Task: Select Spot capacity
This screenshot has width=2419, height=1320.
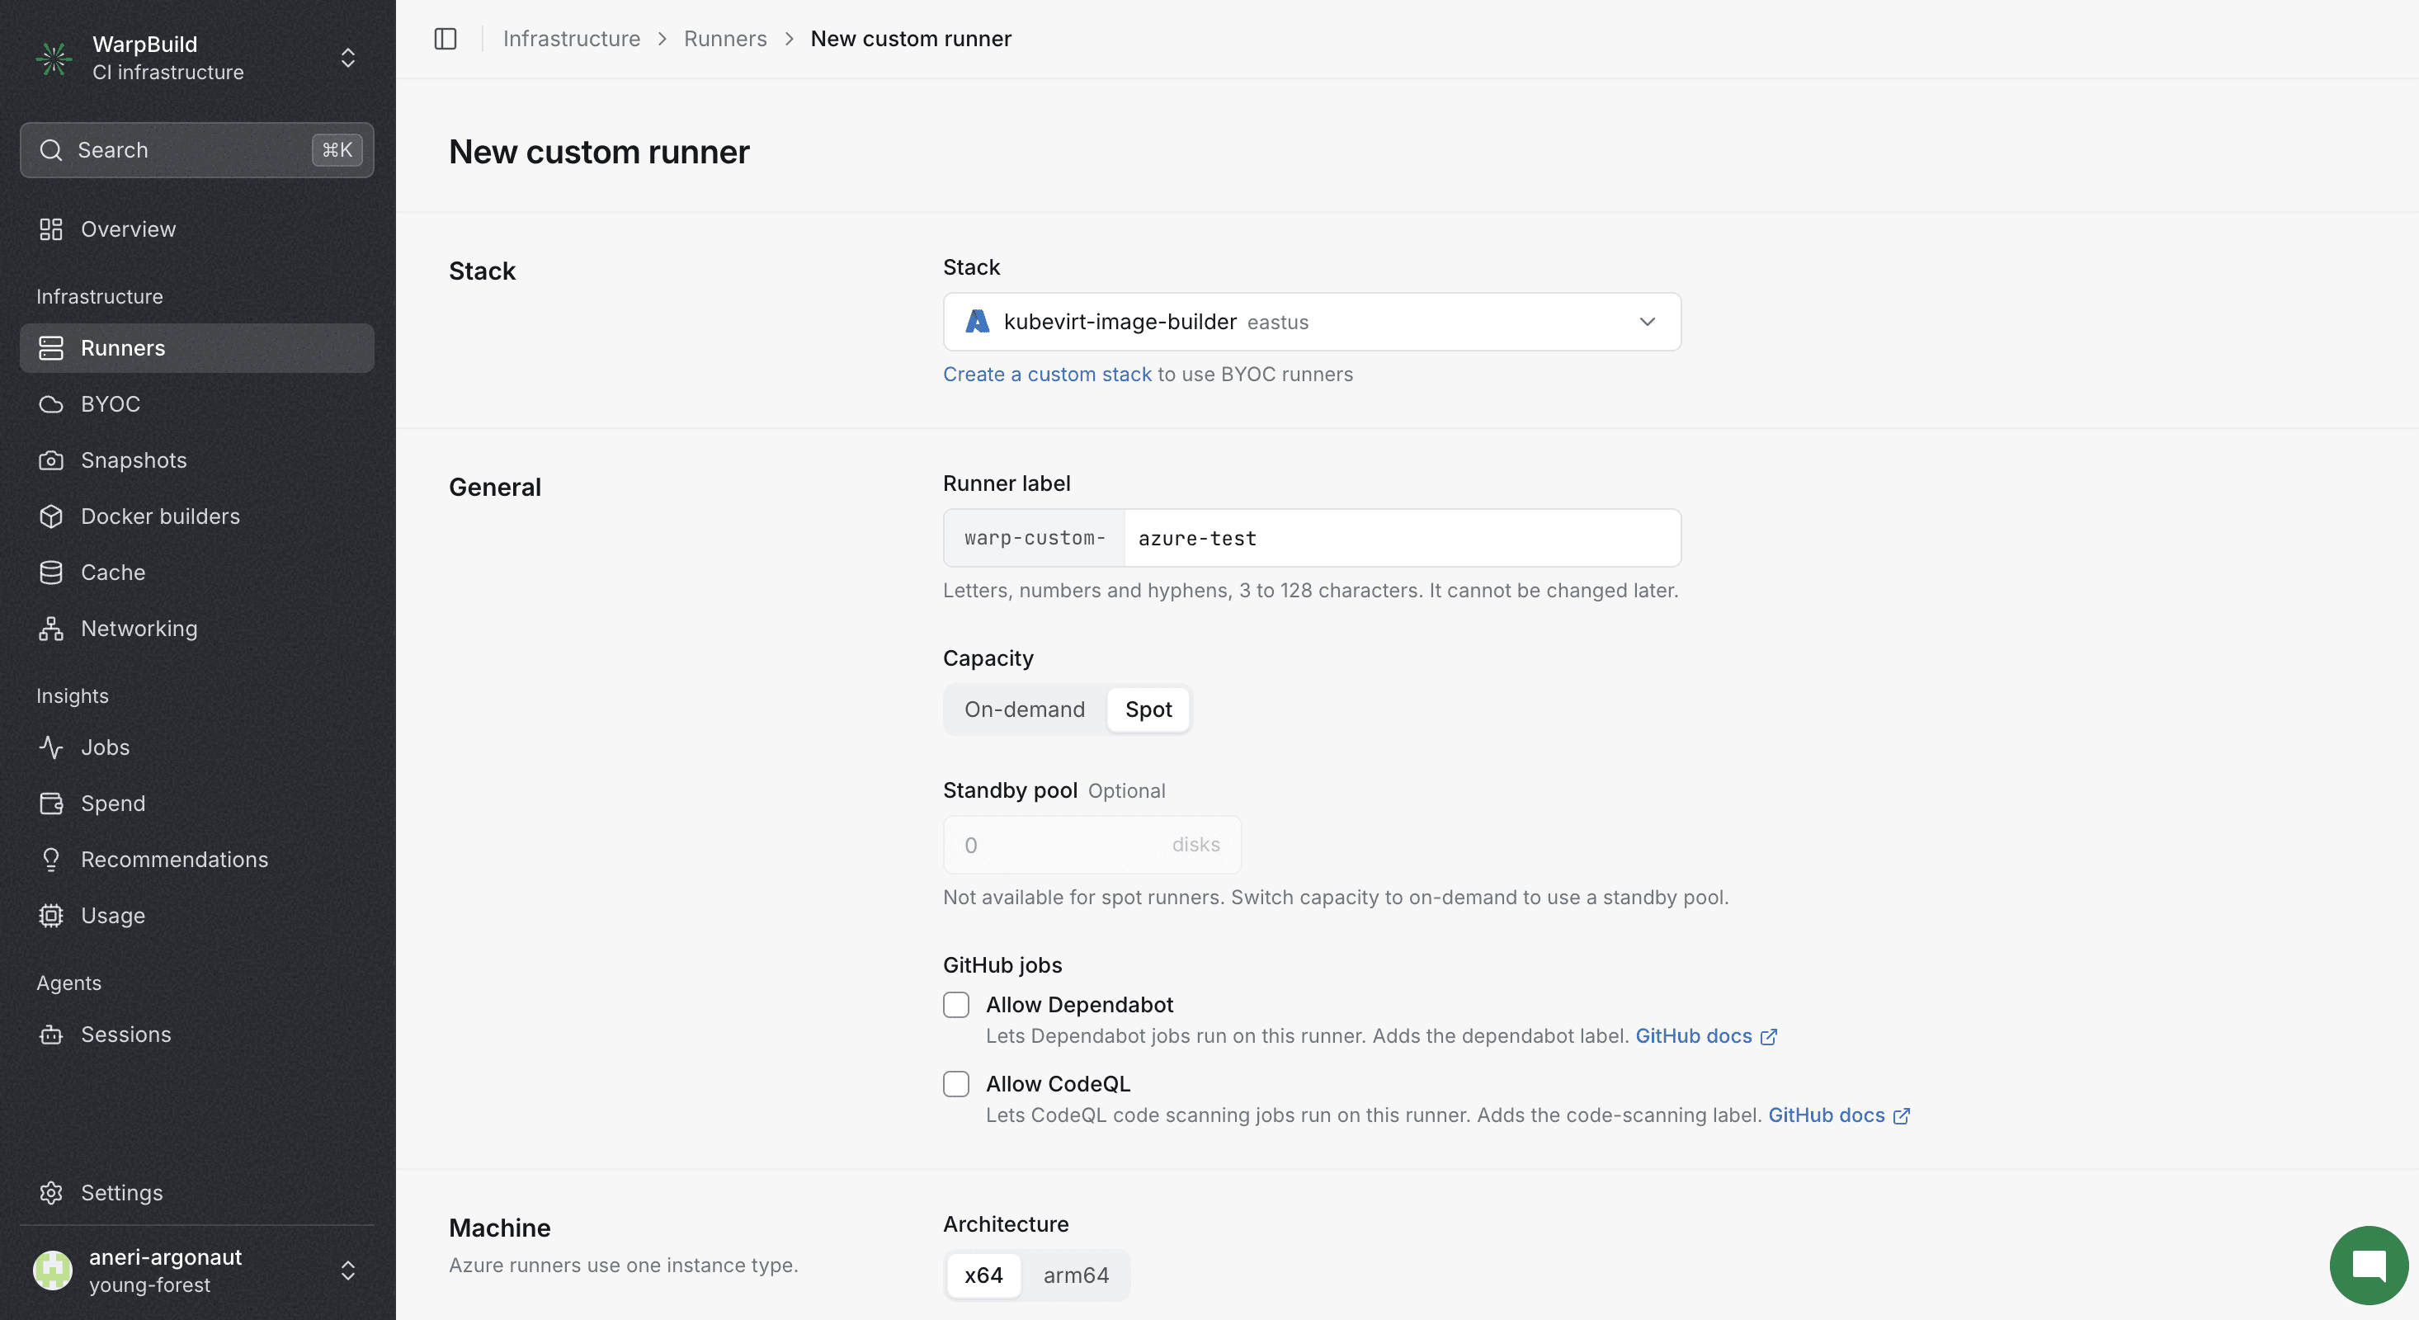Action: pyautogui.click(x=1148, y=709)
